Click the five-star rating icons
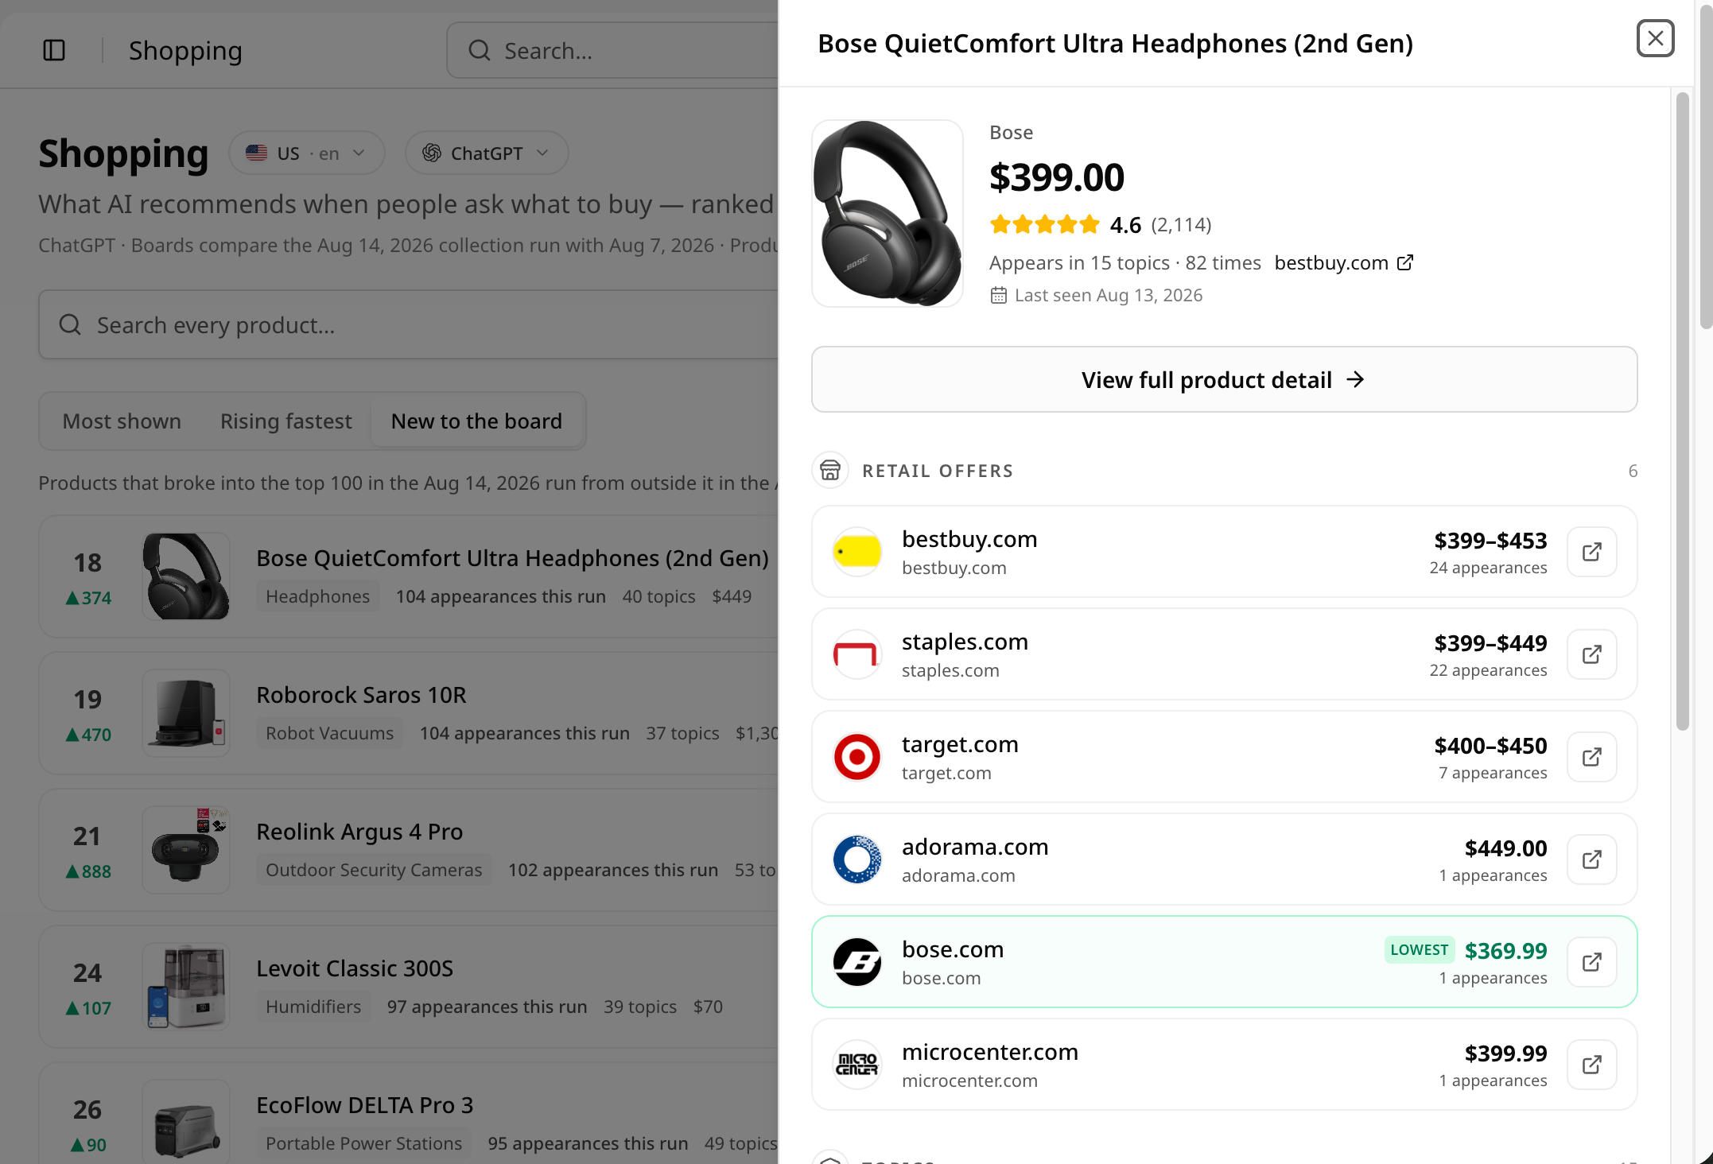 pos(1045,225)
